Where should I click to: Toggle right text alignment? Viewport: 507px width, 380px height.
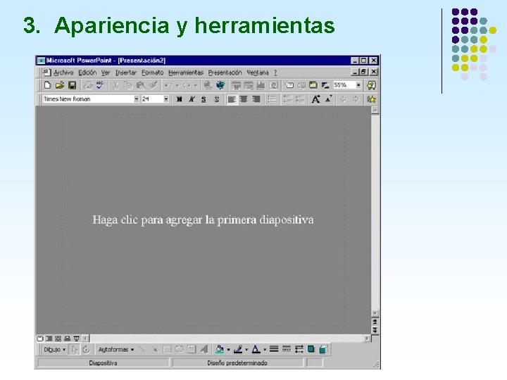tap(256, 99)
